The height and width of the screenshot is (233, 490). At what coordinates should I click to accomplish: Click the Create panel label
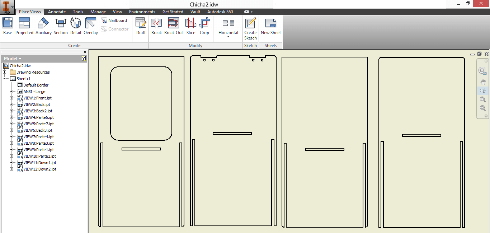74,46
